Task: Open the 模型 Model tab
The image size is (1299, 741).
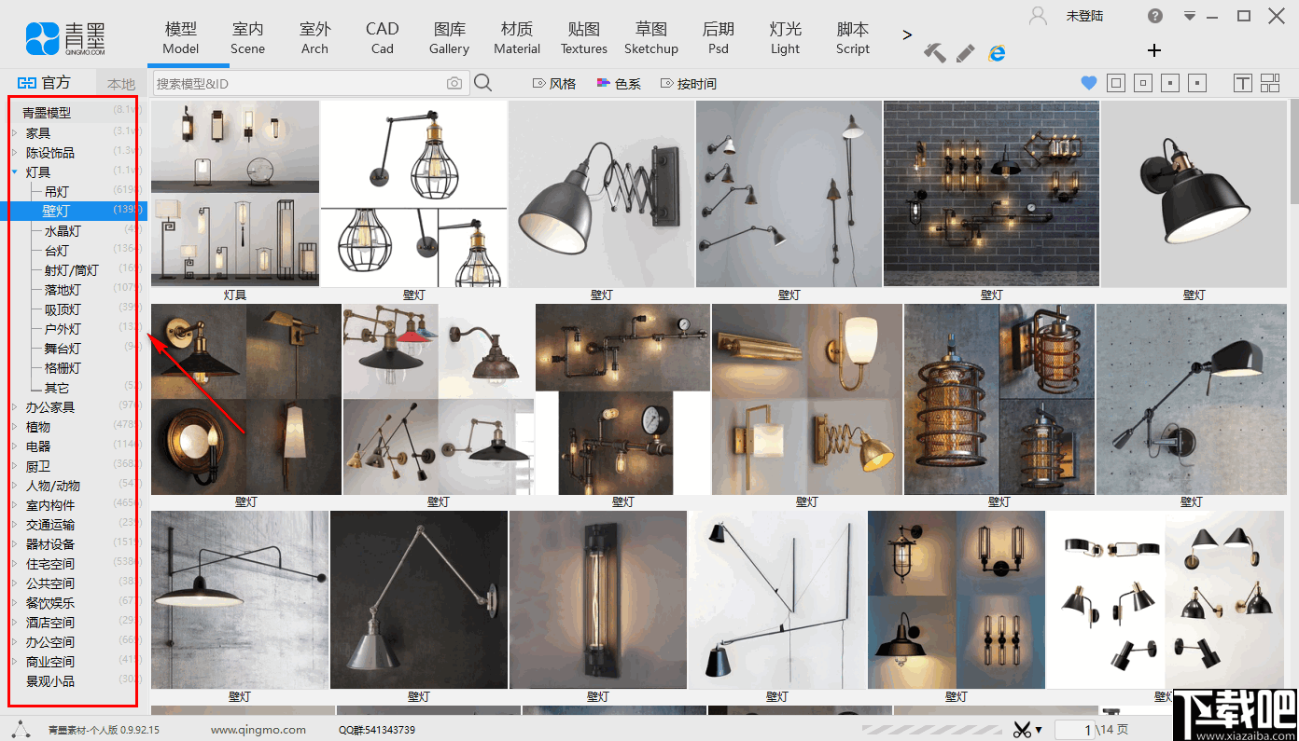Action: [181, 38]
